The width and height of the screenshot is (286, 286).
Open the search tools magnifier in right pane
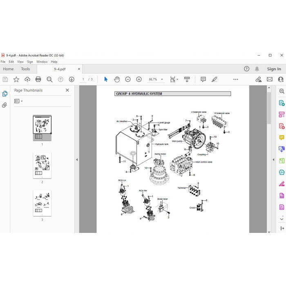[x=282, y=91]
